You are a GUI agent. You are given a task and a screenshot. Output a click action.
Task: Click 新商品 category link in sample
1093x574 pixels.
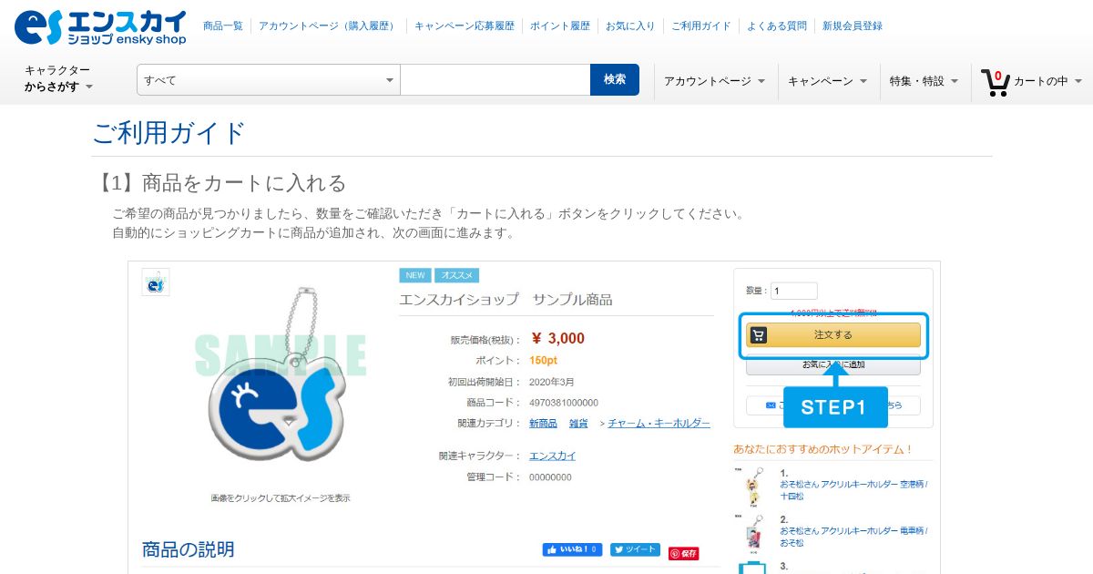pos(543,424)
